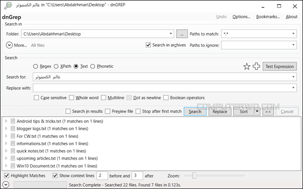The image size is (303, 189).
Task: Expand For CW.txt result
Action: point(6,136)
